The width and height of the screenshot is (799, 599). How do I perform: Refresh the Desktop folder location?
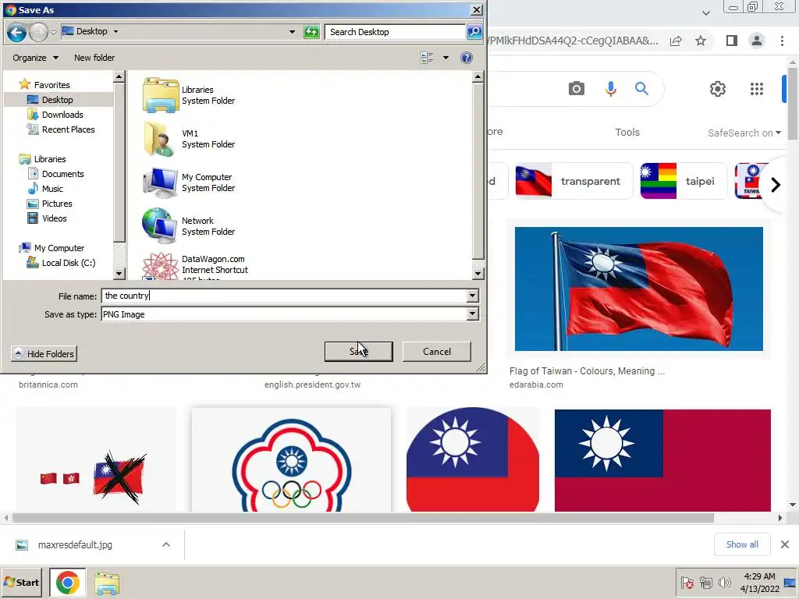[x=311, y=32]
